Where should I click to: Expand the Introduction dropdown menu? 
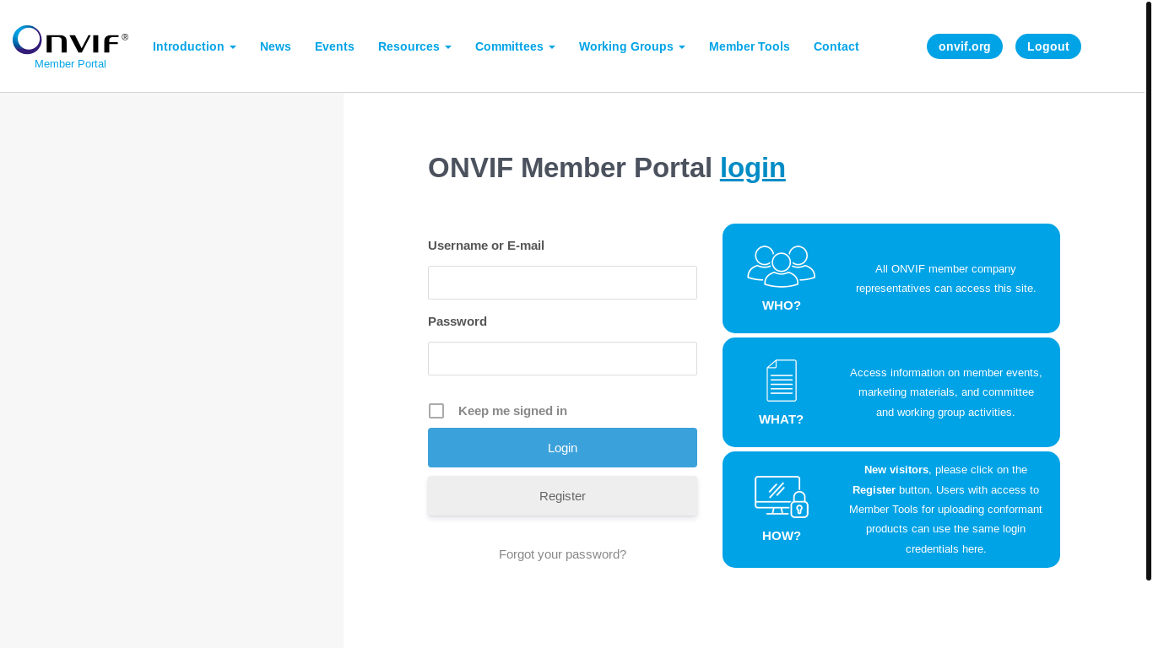coord(194,46)
